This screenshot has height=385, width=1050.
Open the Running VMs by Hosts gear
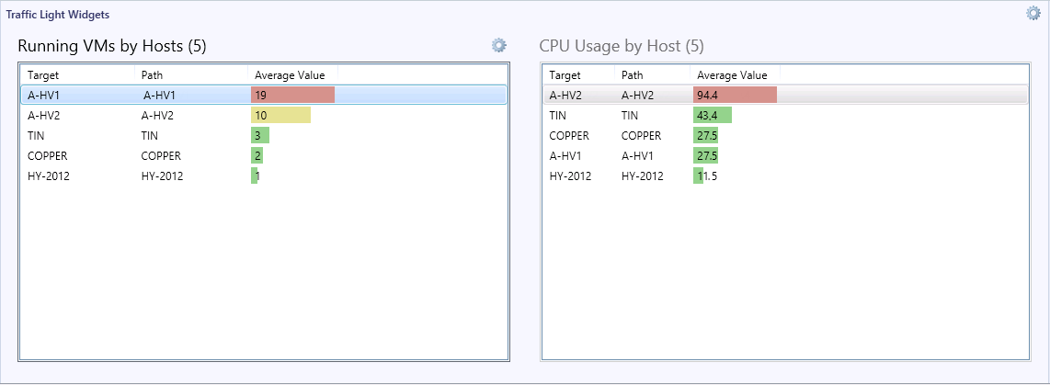tap(499, 45)
